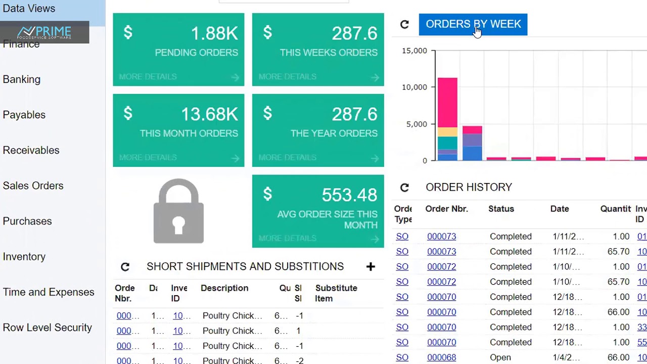Open order 000073 with quantity 1.00
This screenshot has width=647, height=364.
(441, 237)
